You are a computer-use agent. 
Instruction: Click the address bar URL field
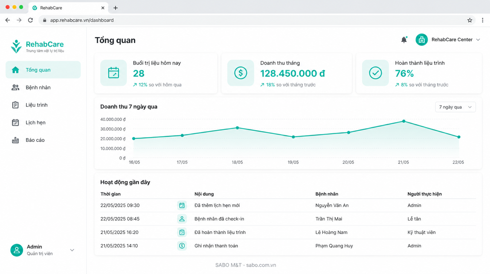click(x=257, y=20)
